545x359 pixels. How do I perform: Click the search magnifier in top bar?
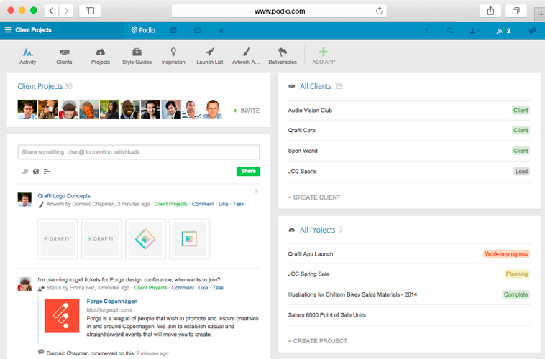[x=450, y=31]
